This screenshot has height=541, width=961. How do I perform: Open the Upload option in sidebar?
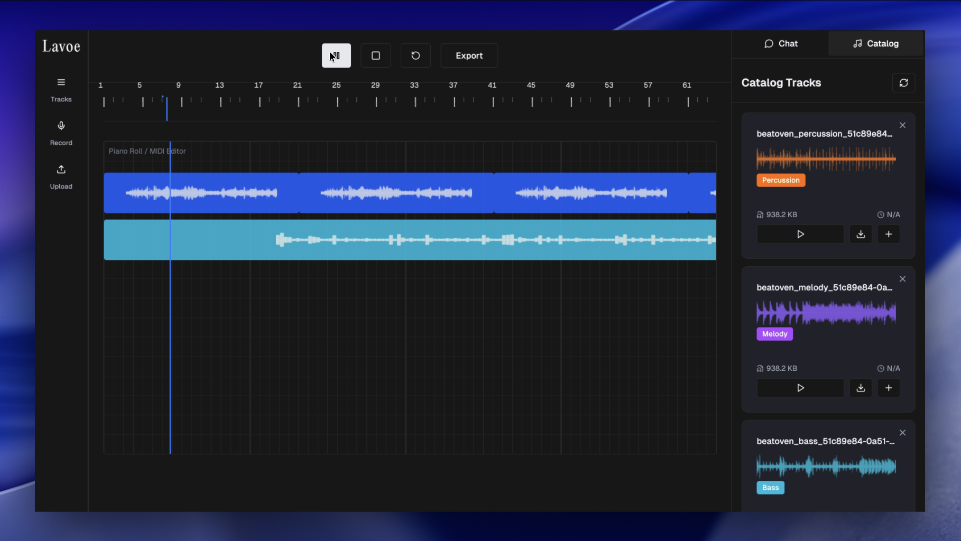[x=61, y=177]
